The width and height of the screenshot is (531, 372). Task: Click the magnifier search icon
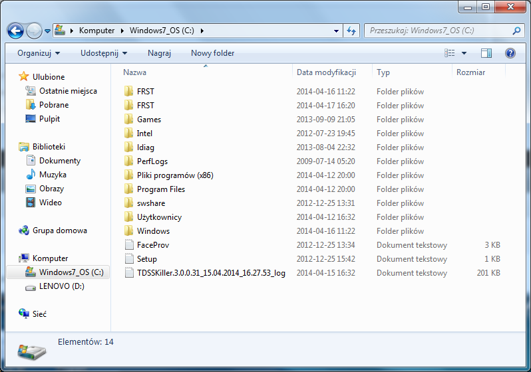(x=516, y=31)
